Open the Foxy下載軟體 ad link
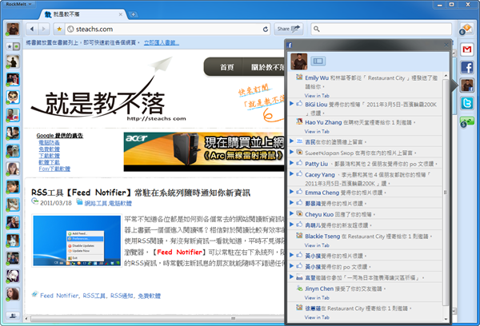 [54, 169]
